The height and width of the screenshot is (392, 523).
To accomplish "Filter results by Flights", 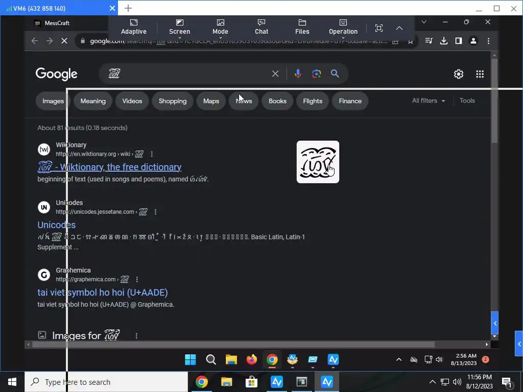I will coord(313,101).
